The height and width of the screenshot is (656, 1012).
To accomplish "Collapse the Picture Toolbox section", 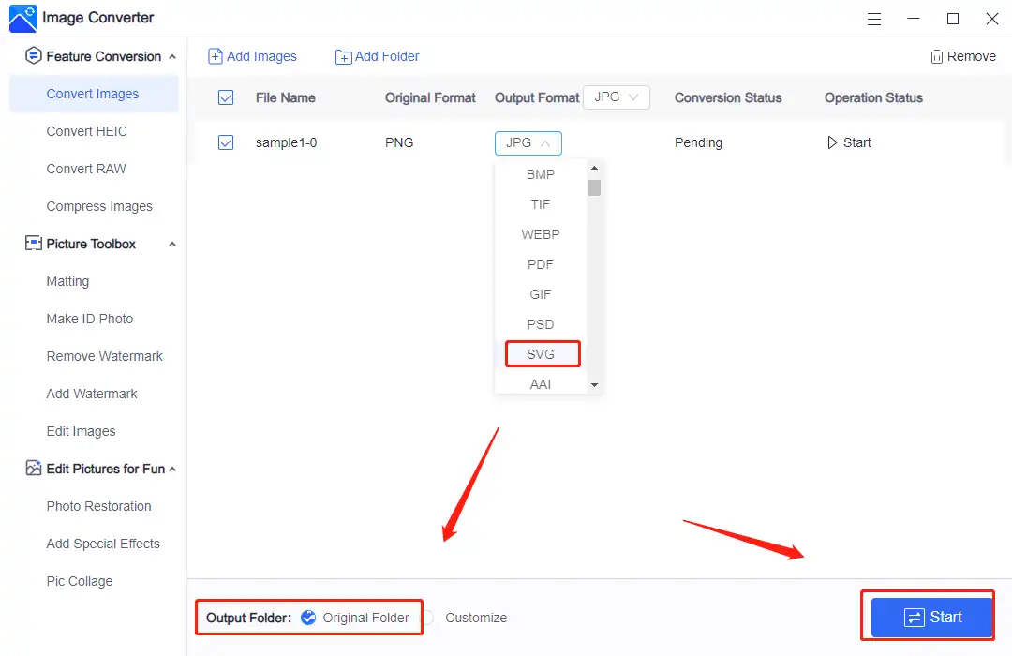I will 172,244.
